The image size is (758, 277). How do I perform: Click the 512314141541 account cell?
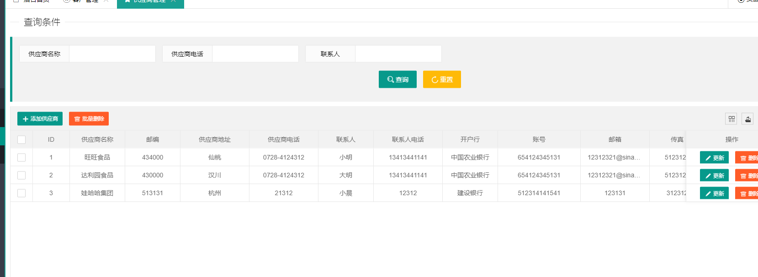coord(539,193)
